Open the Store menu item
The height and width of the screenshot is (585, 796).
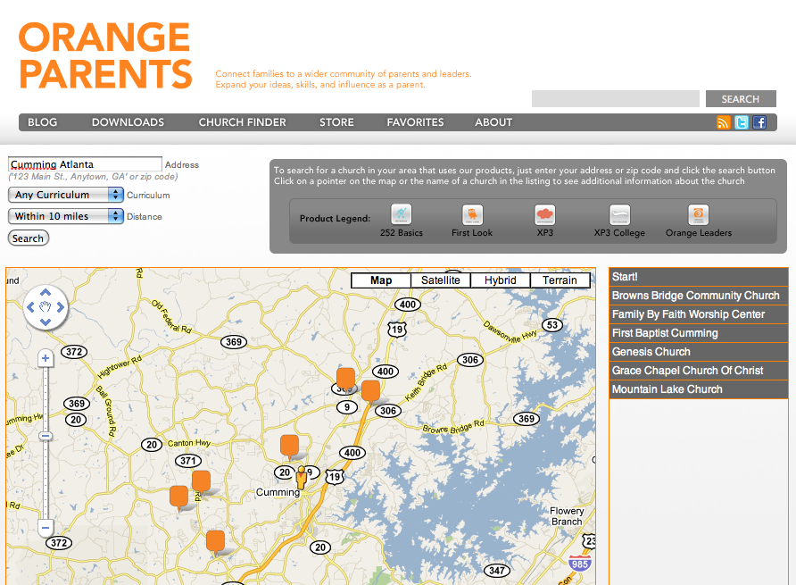[x=336, y=122]
